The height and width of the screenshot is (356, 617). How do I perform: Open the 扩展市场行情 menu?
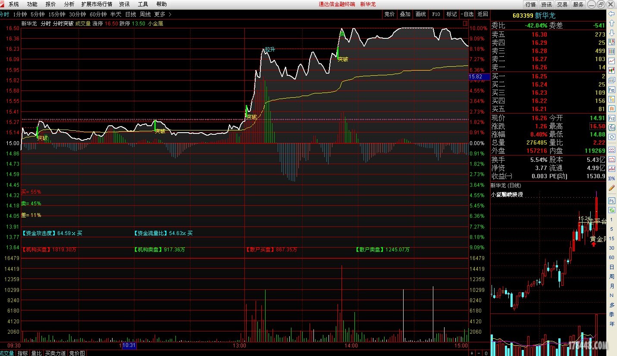tap(97, 4)
